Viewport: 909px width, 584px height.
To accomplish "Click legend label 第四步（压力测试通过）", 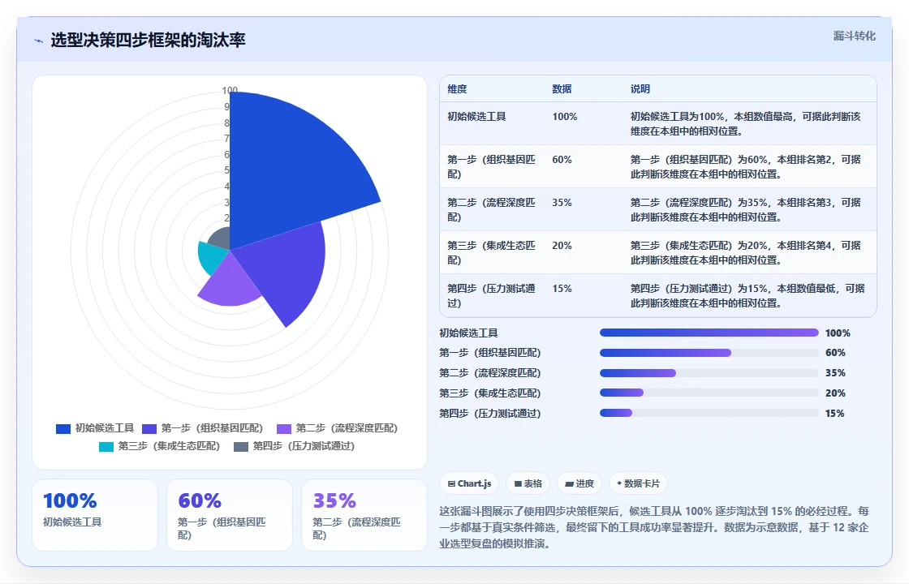I will (x=304, y=446).
